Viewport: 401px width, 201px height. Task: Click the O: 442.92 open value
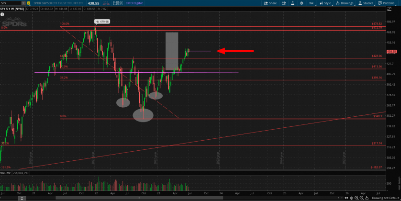coord(46,9)
